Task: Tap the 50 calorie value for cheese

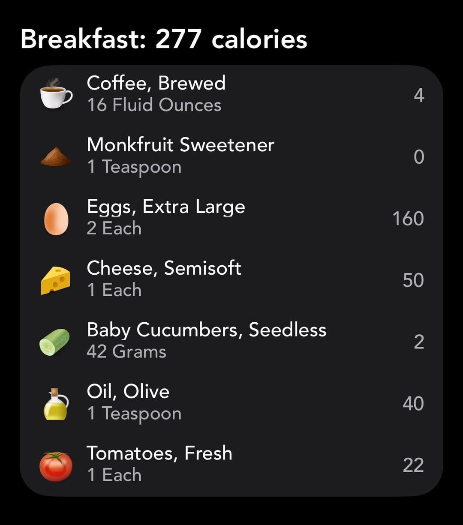Action: click(413, 280)
